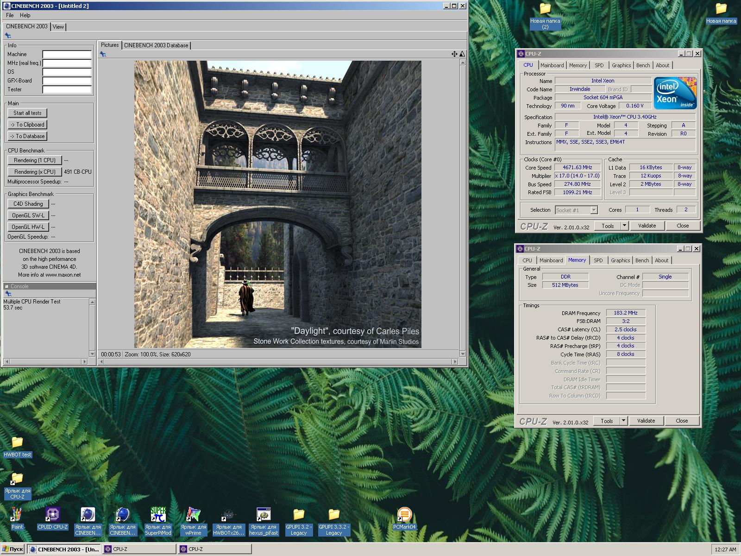
Task: Click Close button in lower CPU-Z window
Action: point(682,421)
